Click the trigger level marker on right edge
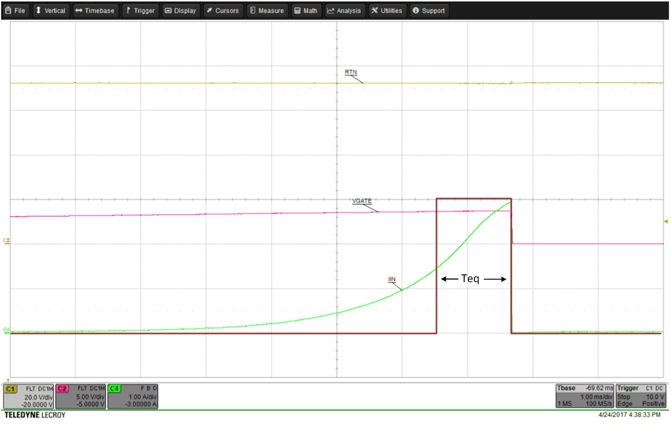671x425 pixels. pos(666,221)
